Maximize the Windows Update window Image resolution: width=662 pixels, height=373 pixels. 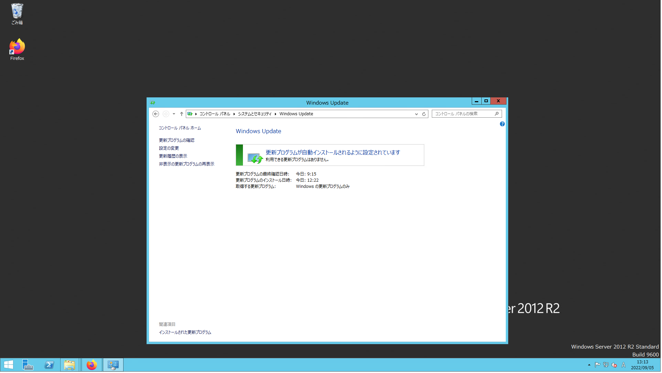click(x=487, y=101)
